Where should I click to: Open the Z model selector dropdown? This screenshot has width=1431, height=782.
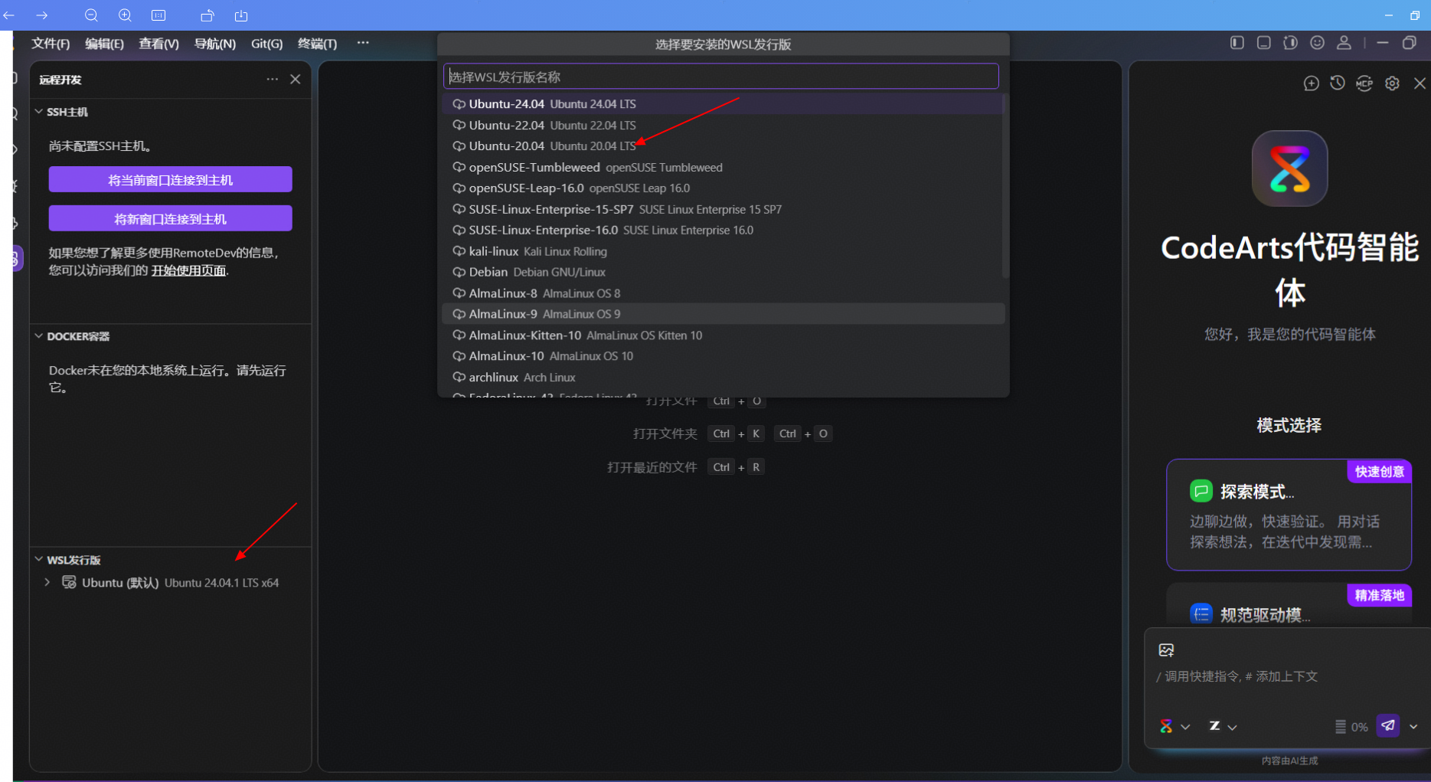point(1223,726)
